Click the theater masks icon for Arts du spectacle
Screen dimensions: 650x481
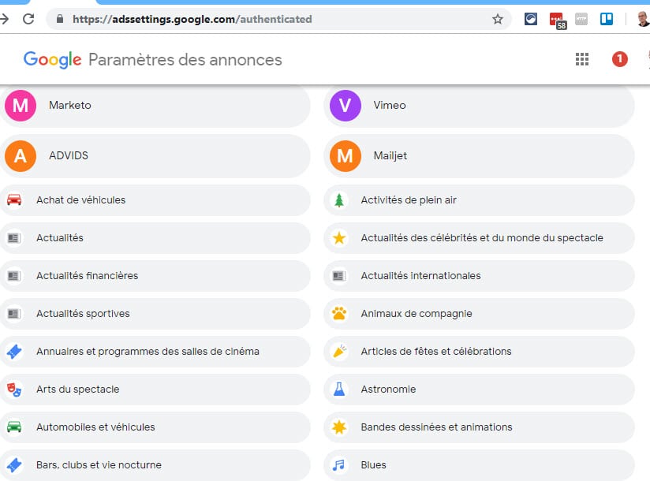[14, 390]
